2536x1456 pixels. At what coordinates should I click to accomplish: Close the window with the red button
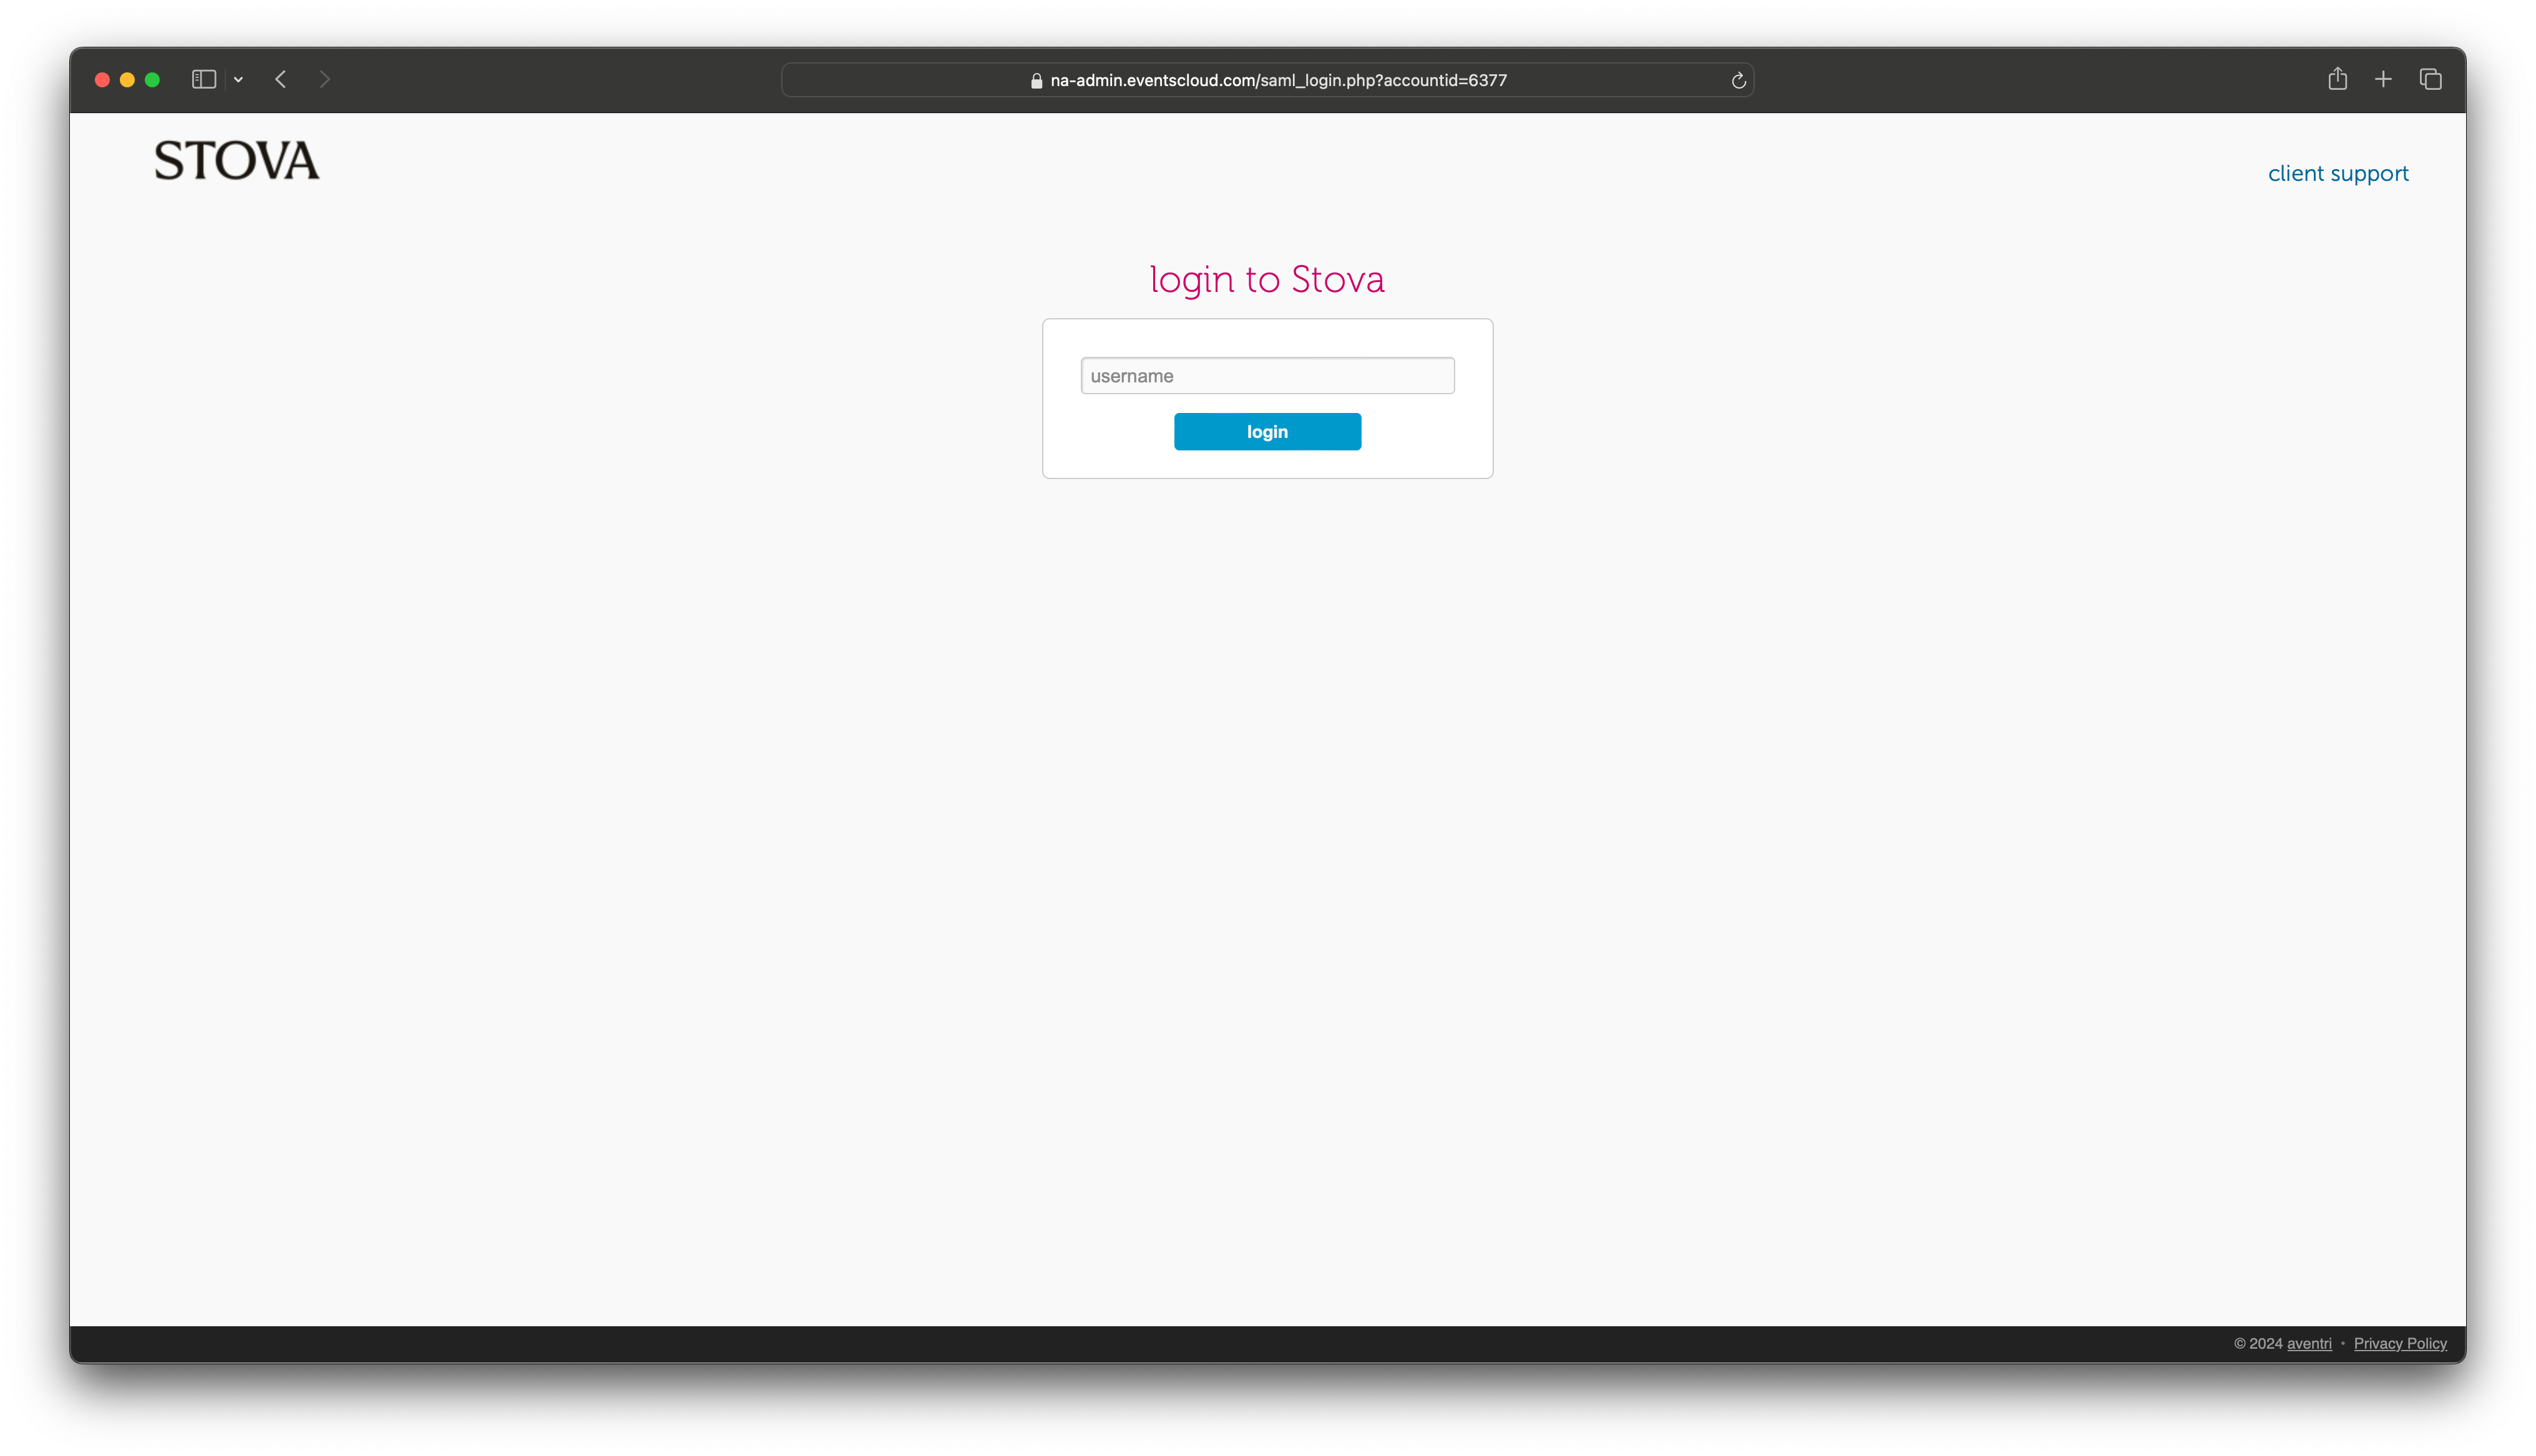coord(102,79)
